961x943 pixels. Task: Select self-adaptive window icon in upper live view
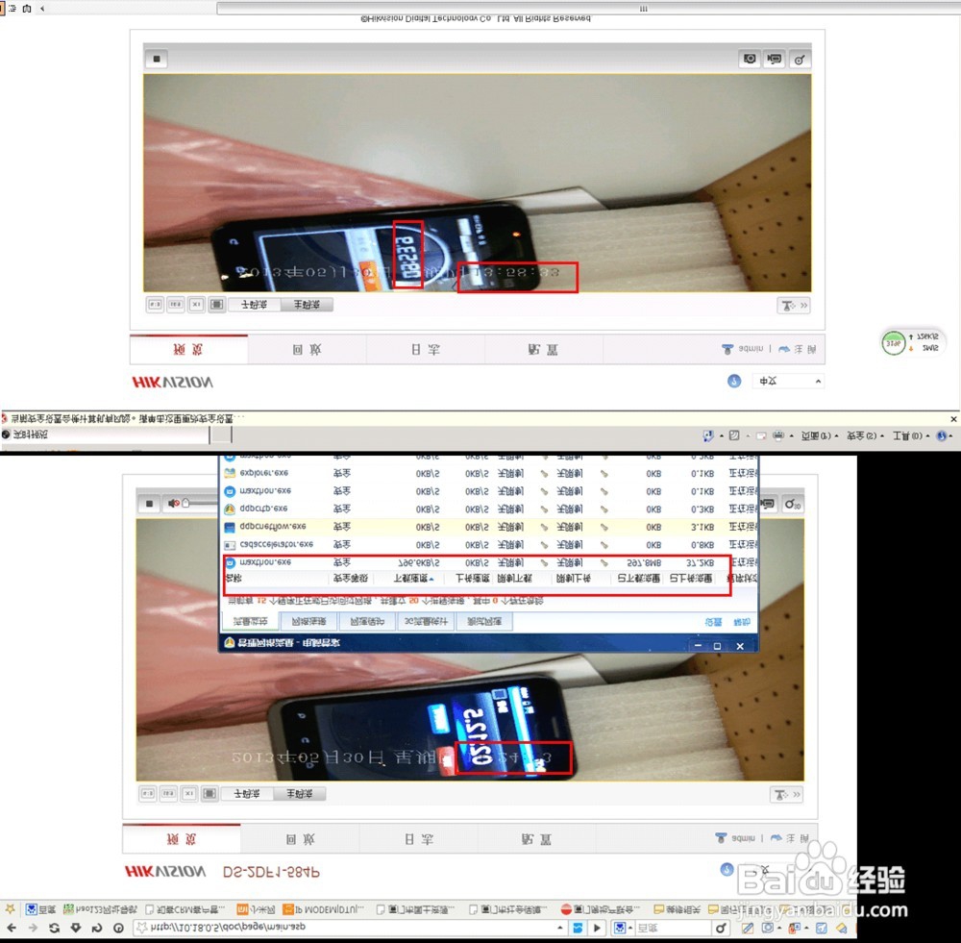point(217,304)
